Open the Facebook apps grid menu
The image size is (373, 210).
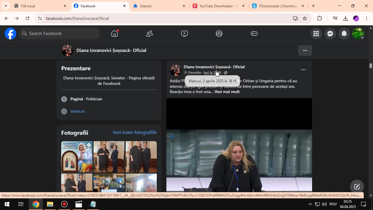point(316,34)
